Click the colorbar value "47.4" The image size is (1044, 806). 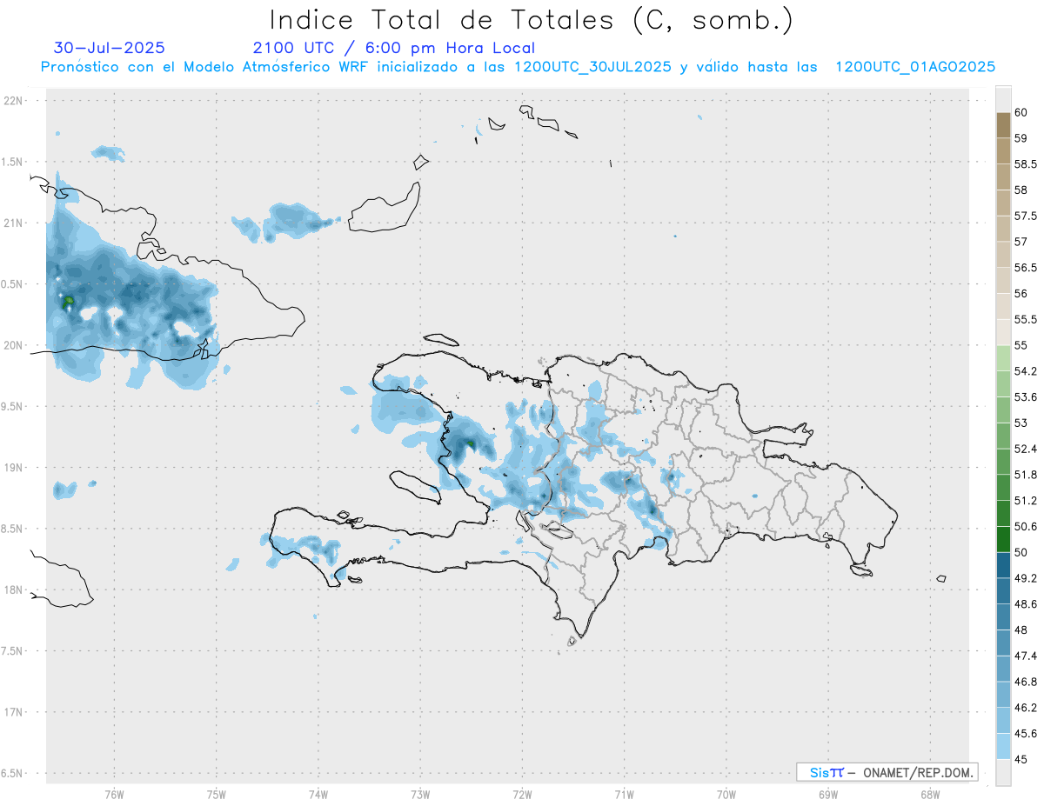[x=1025, y=656]
